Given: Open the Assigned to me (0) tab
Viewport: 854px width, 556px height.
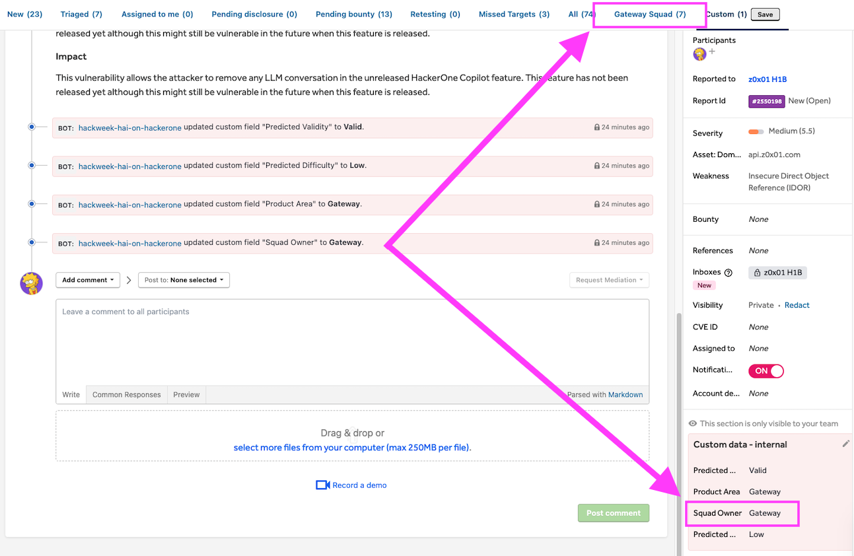Looking at the screenshot, I should [157, 14].
